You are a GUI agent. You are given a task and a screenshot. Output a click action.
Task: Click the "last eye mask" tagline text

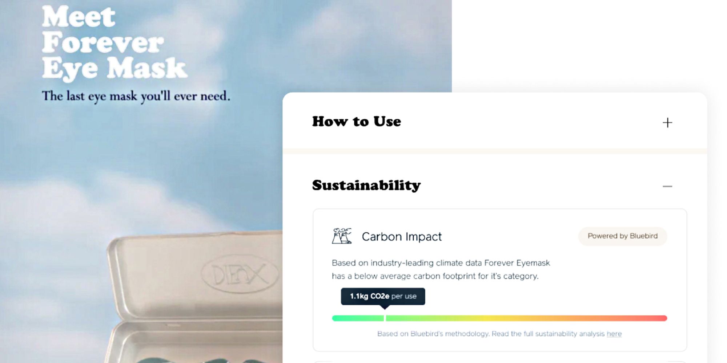(136, 96)
